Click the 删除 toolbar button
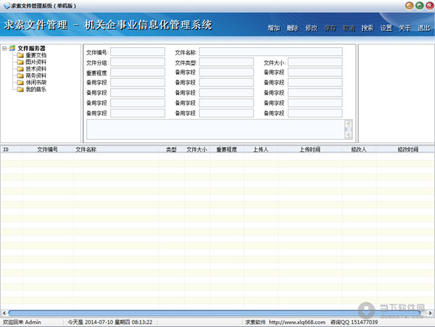The width and height of the screenshot is (435, 327). (x=292, y=28)
